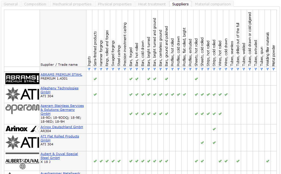Click the filter icon under Semi-finished products
Viewport: 281px width, 174px height.
click(95, 69)
